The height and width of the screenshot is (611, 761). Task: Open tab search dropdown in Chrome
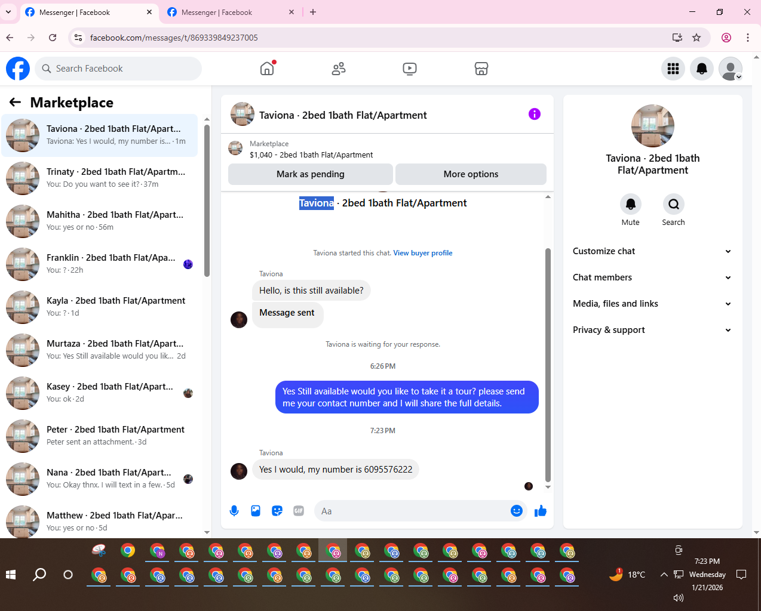pyautogui.click(x=8, y=12)
